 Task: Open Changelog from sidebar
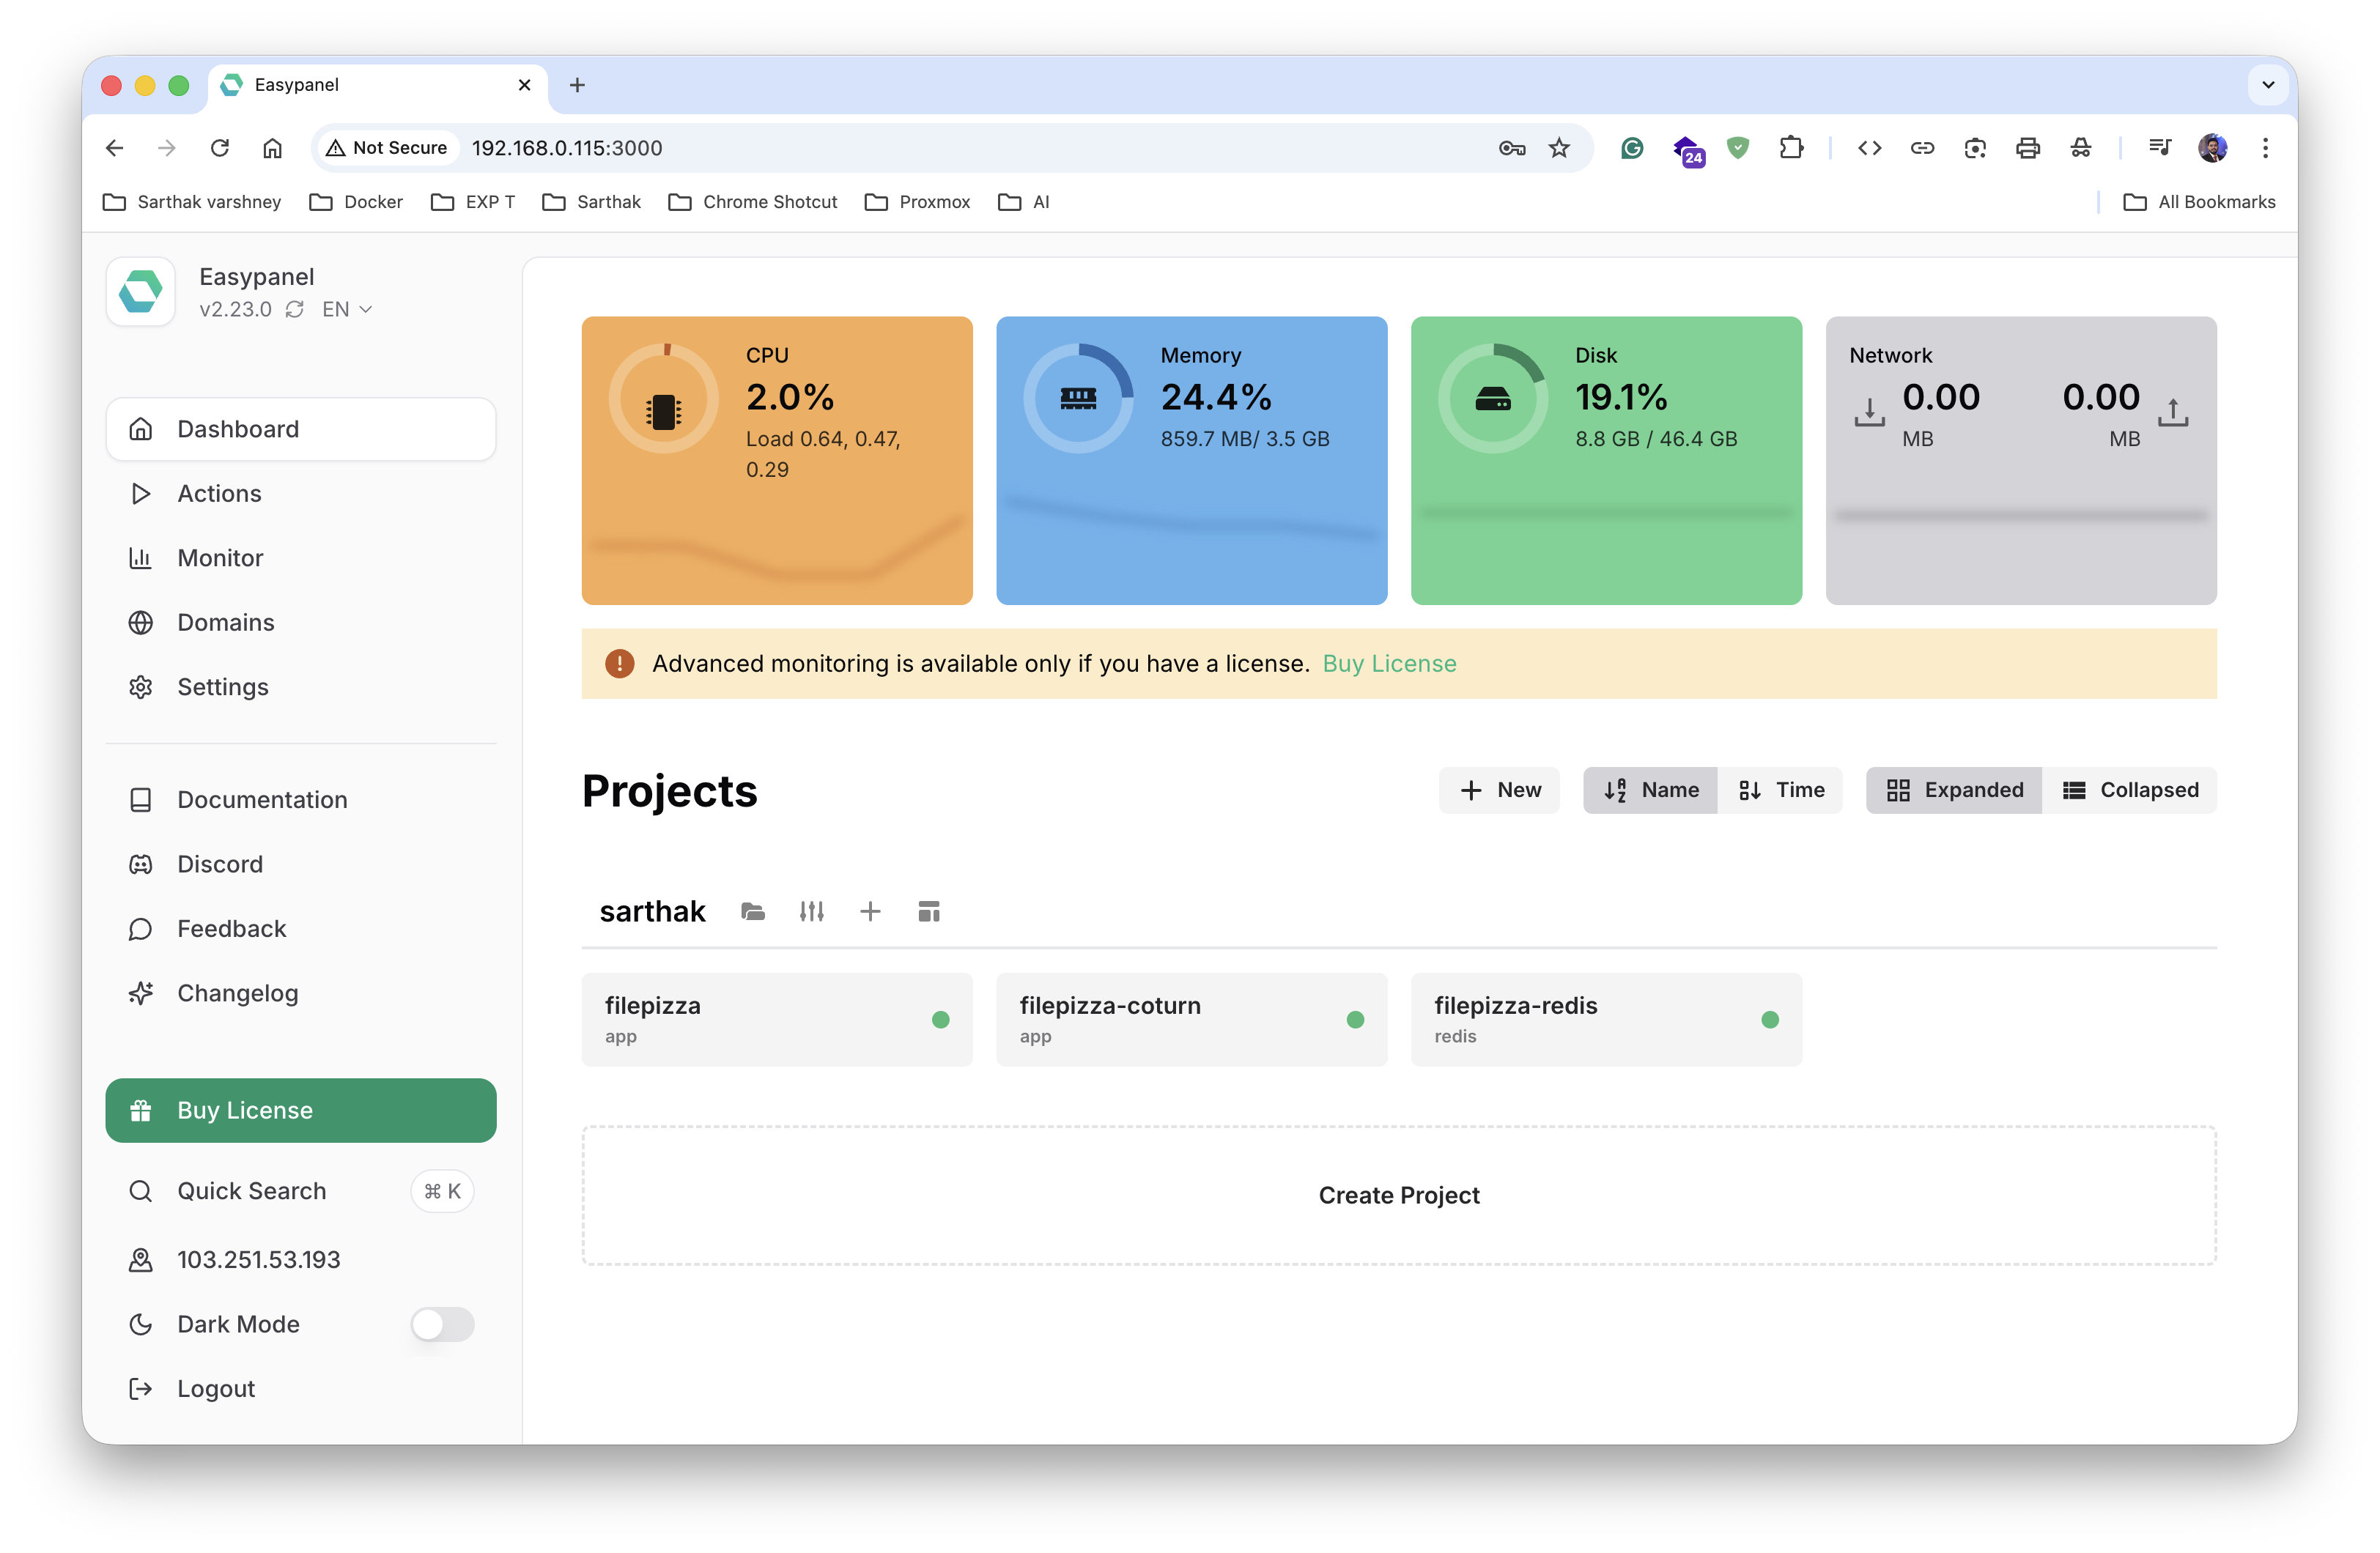[x=237, y=993]
